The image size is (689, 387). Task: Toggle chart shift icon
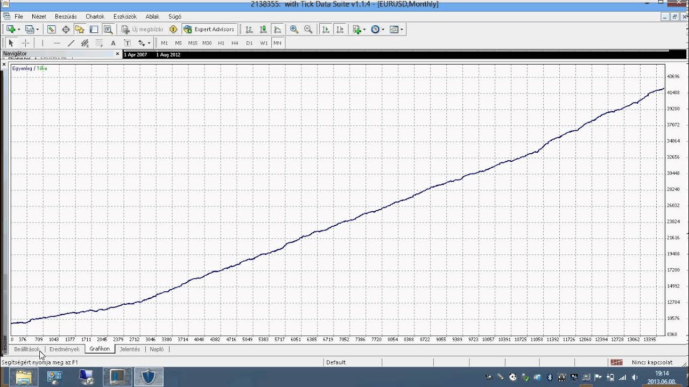click(x=340, y=30)
